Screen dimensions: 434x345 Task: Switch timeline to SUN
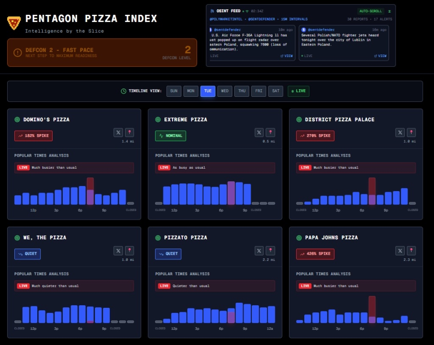174,91
